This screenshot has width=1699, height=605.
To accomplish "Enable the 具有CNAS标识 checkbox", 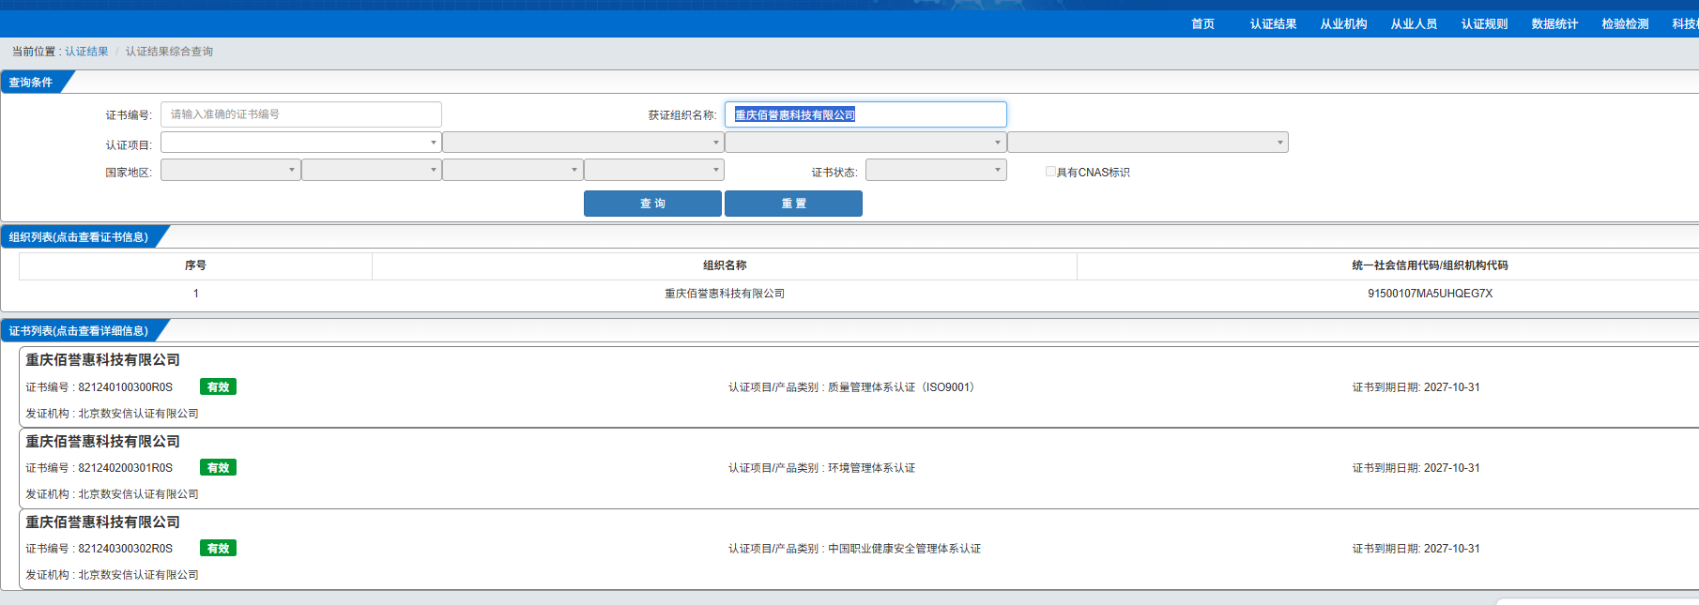I will coord(1050,172).
